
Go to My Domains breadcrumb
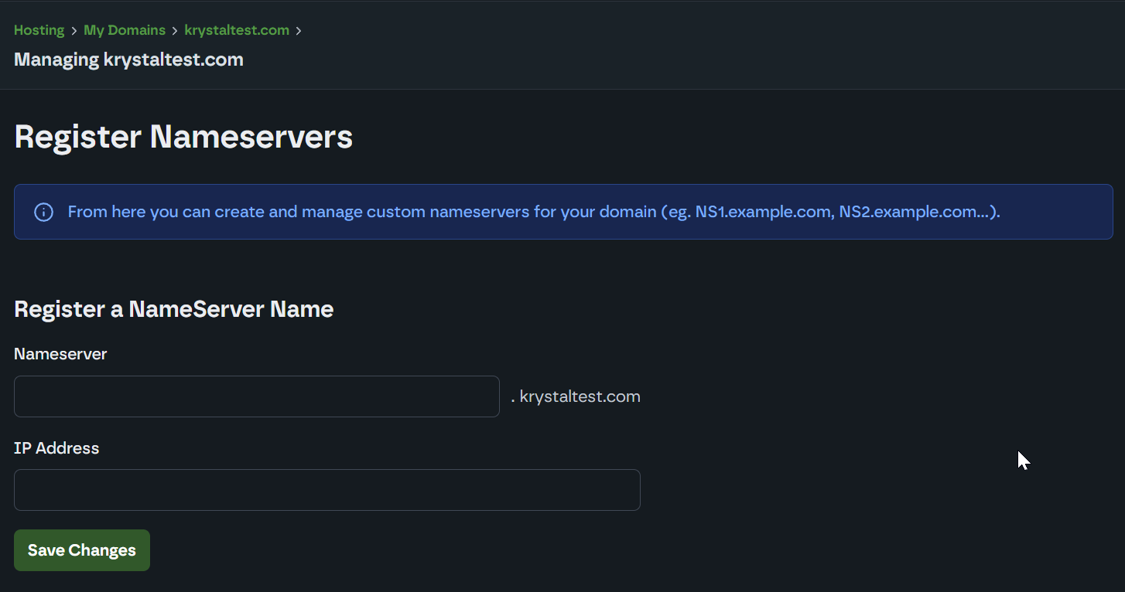click(x=125, y=30)
